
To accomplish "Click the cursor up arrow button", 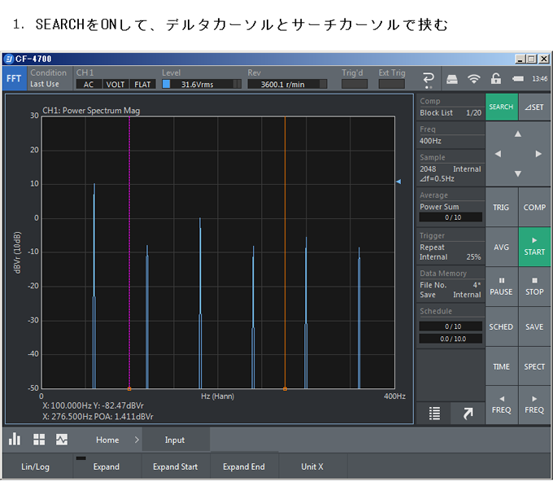I will click(518, 134).
